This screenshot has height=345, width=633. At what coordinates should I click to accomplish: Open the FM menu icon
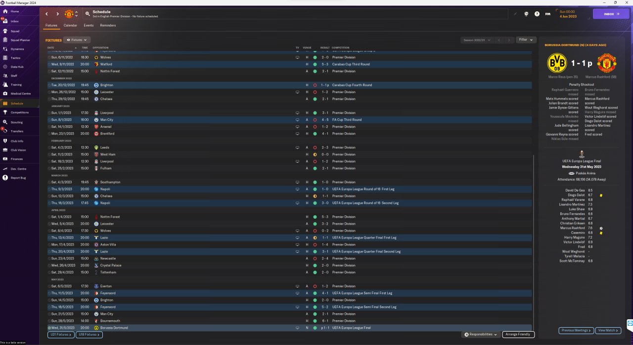tap(548, 14)
